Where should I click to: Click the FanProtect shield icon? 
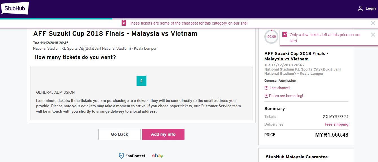121,156
